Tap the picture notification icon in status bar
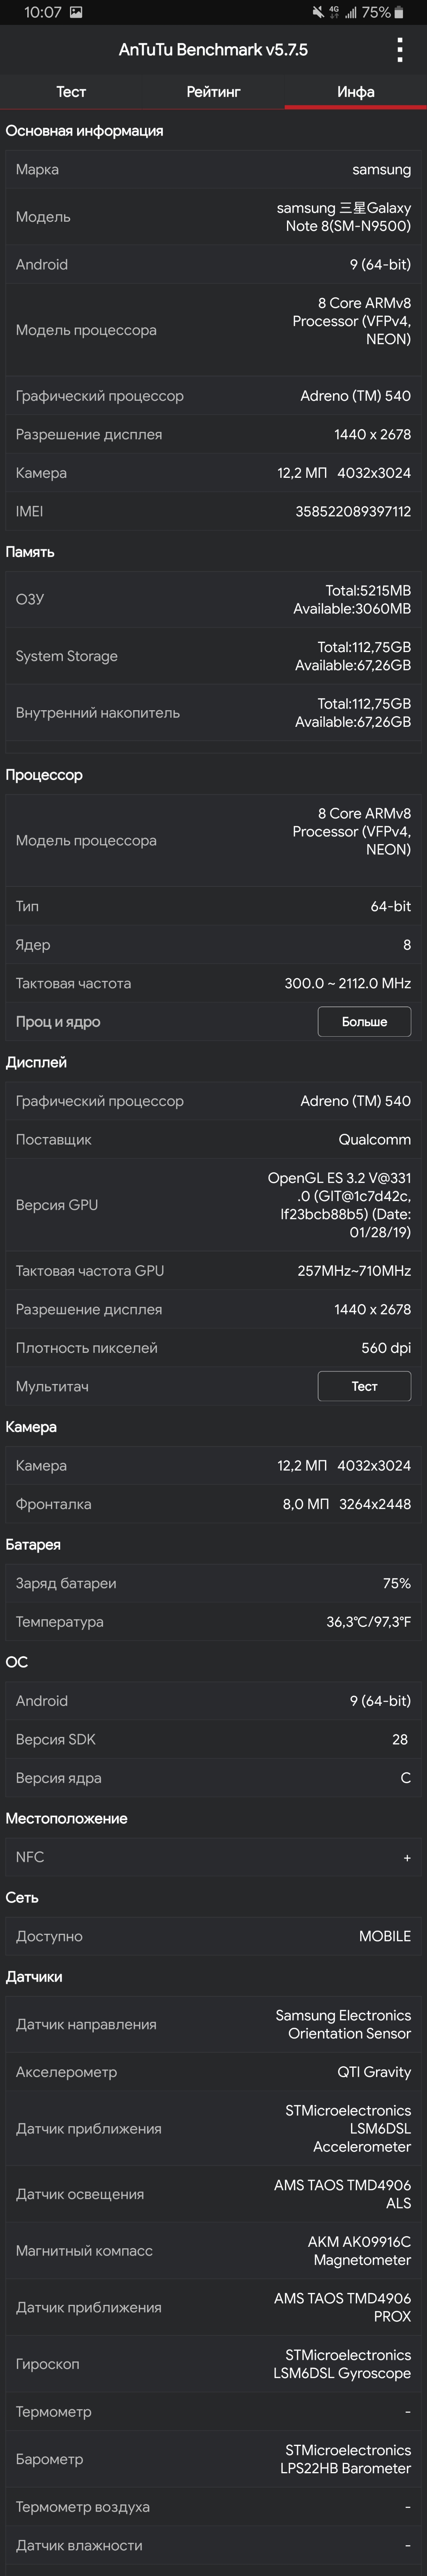The height and width of the screenshot is (2576, 427). [x=76, y=13]
